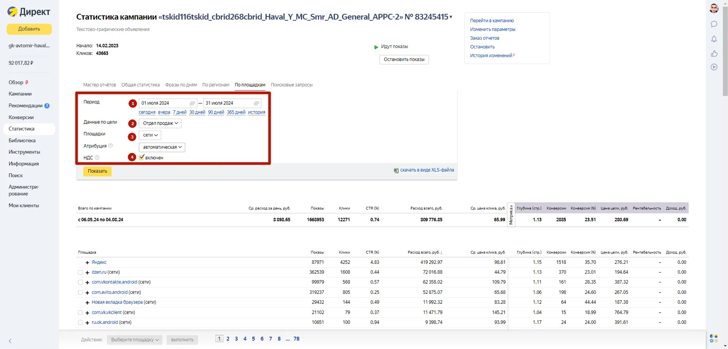Collapse left sidebar with arrow icon
Viewport: 728px width, 349px height.
click(x=10, y=341)
